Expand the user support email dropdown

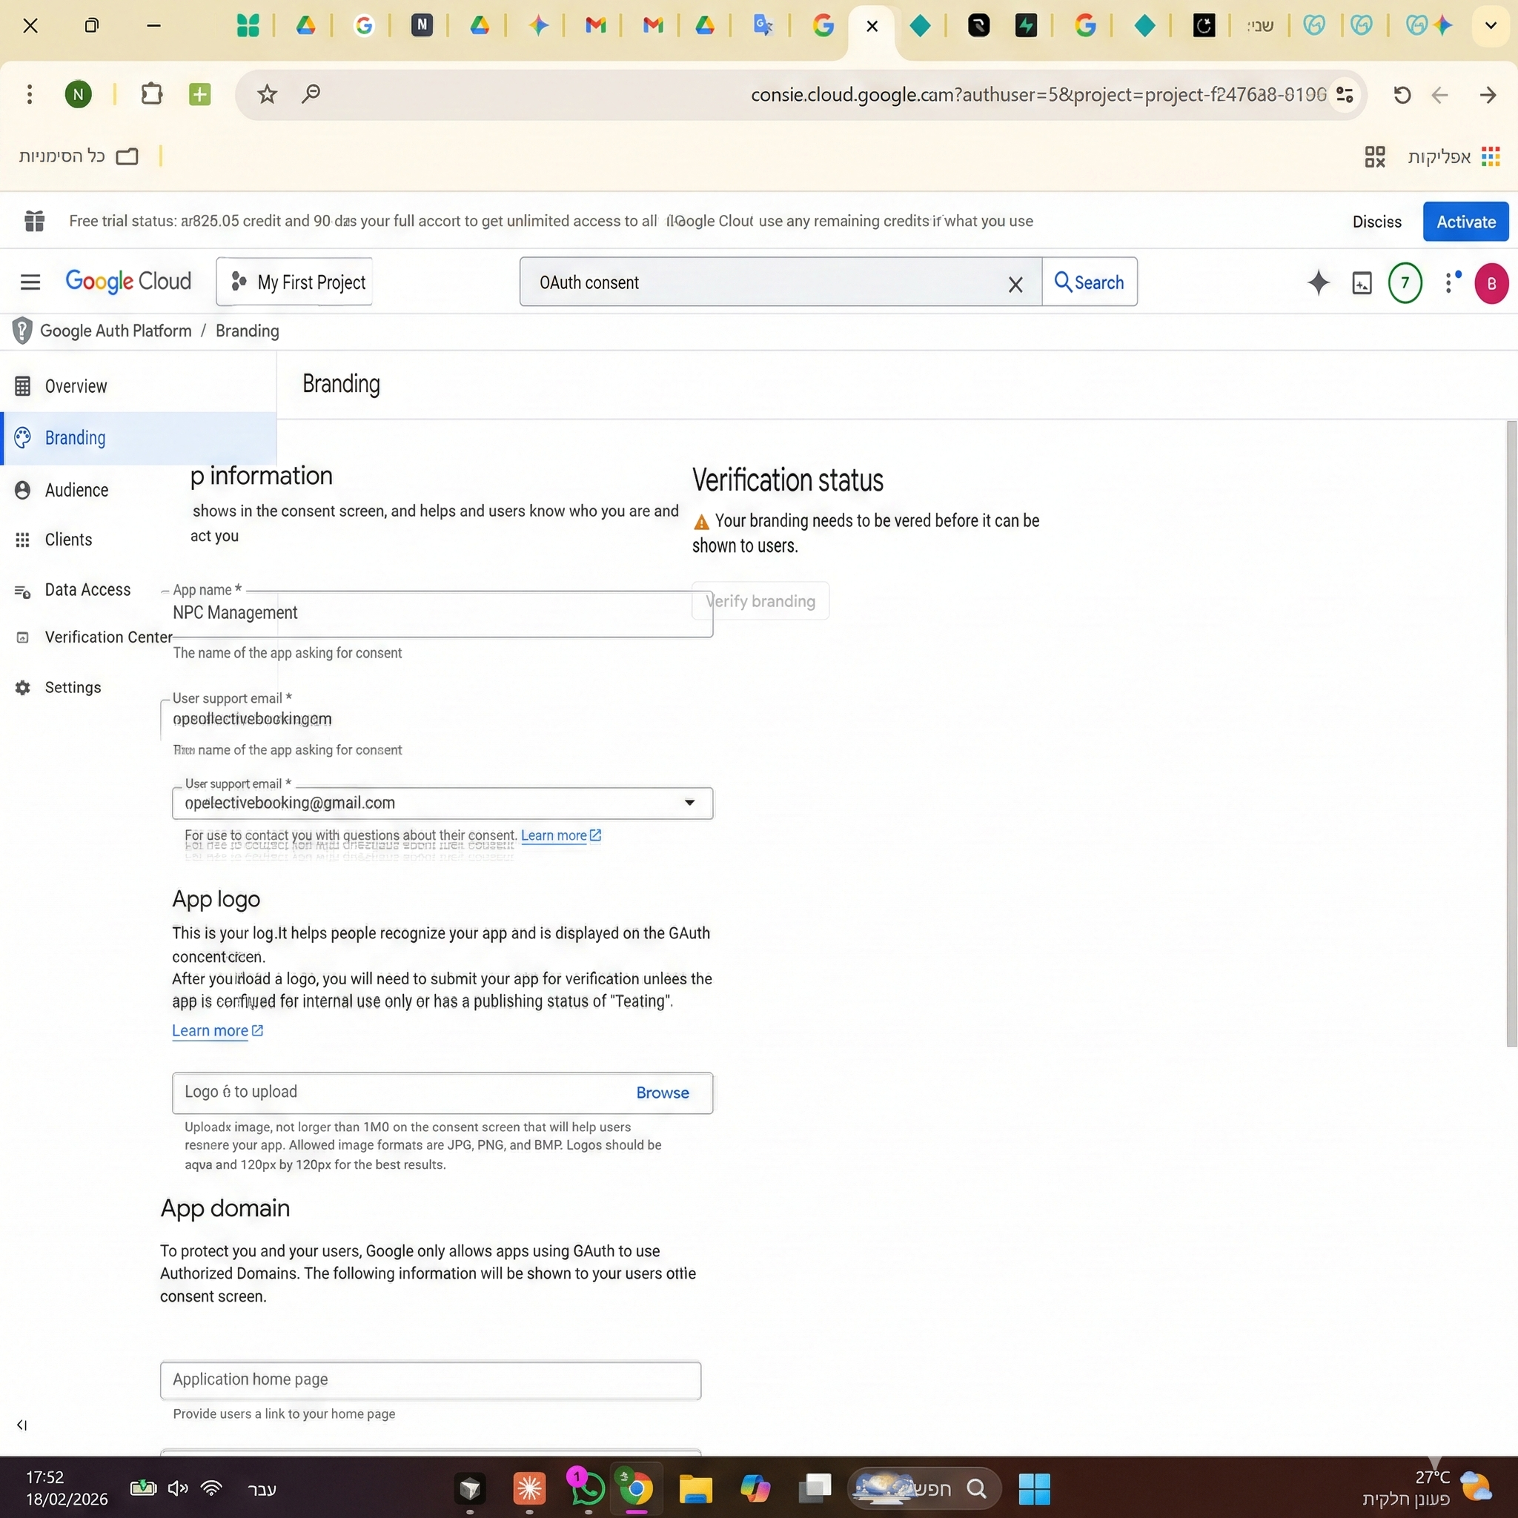689,802
